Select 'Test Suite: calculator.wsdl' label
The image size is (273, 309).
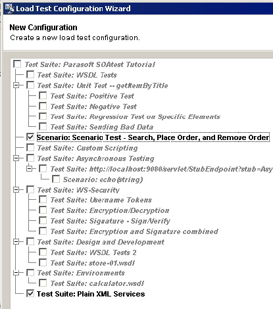click(x=97, y=283)
